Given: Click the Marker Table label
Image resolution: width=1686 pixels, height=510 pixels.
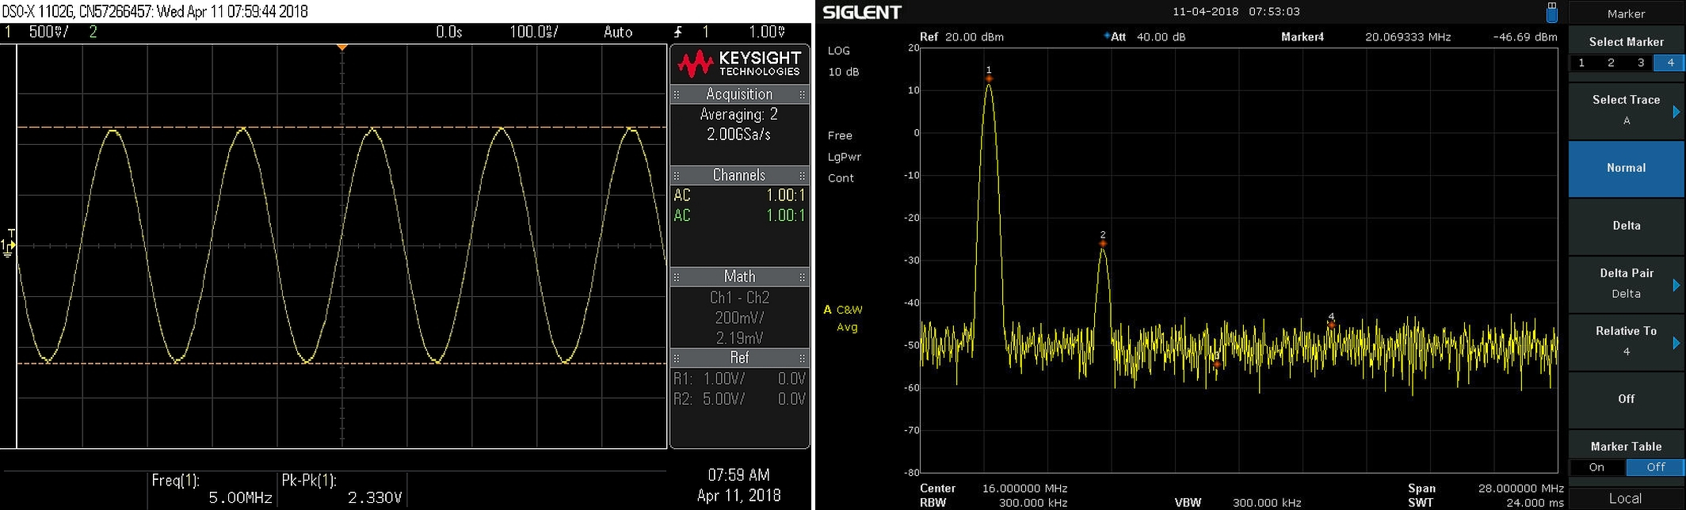Looking at the screenshot, I should coord(1627,447).
